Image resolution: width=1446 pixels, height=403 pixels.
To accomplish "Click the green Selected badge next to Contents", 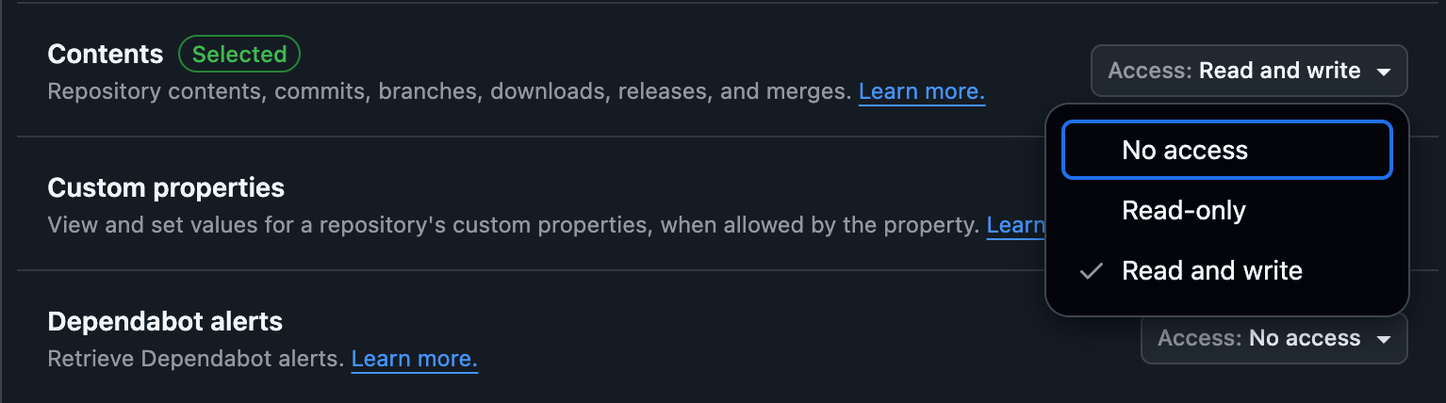I will click(239, 55).
